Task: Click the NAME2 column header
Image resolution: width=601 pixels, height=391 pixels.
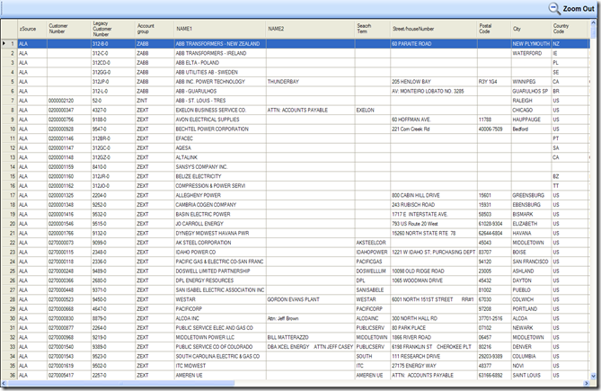Action: [x=311, y=29]
